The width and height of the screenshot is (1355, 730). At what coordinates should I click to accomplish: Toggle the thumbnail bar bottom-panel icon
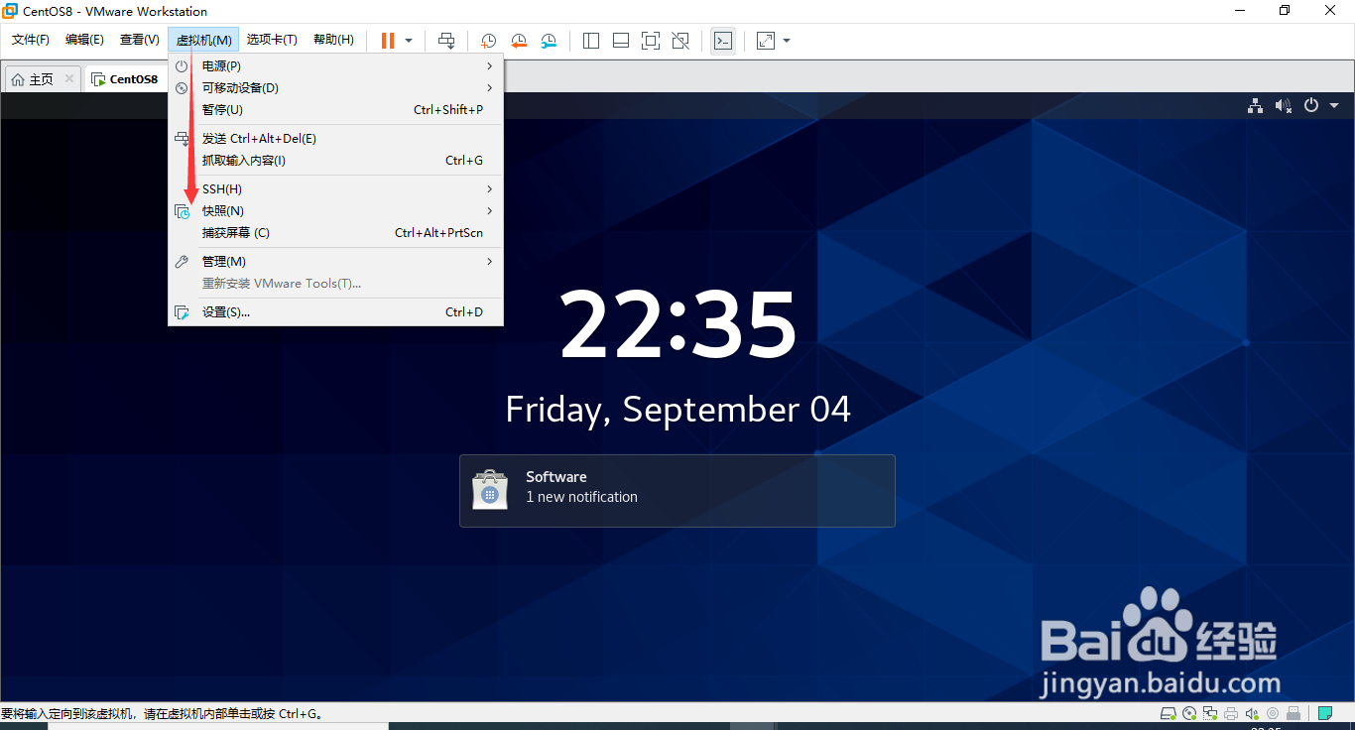(621, 41)
